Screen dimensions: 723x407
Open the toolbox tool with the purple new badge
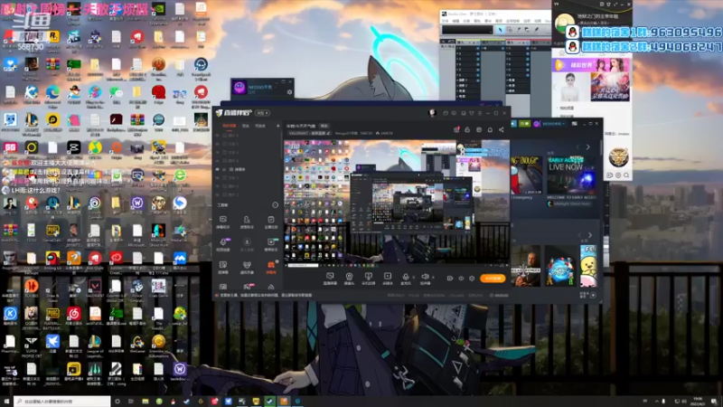pyautogui.click(x=223, y=244)
